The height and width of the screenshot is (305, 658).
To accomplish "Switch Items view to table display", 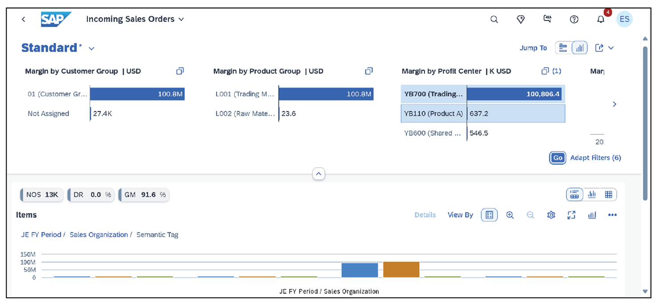I will tap(609, 194).
